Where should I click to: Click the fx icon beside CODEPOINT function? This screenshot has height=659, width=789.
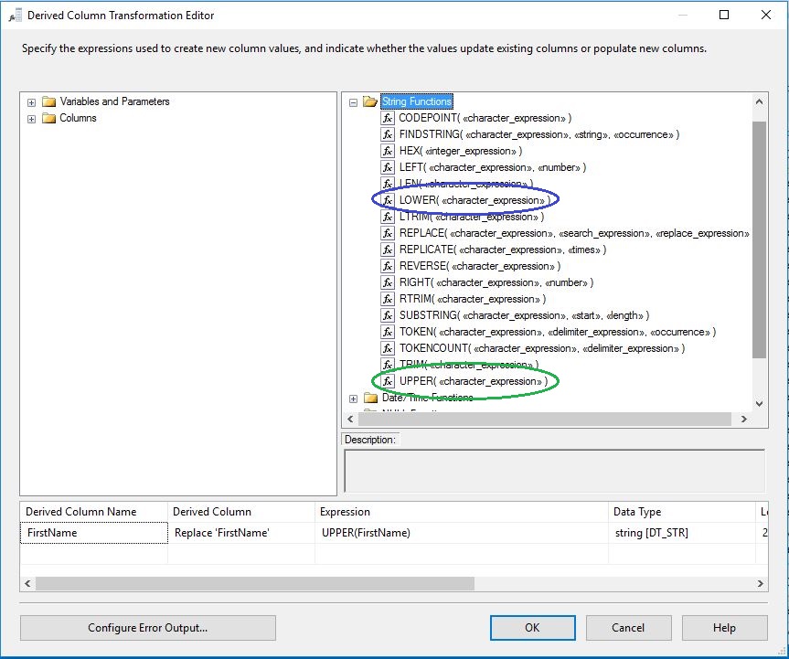[x=387, y=118]
